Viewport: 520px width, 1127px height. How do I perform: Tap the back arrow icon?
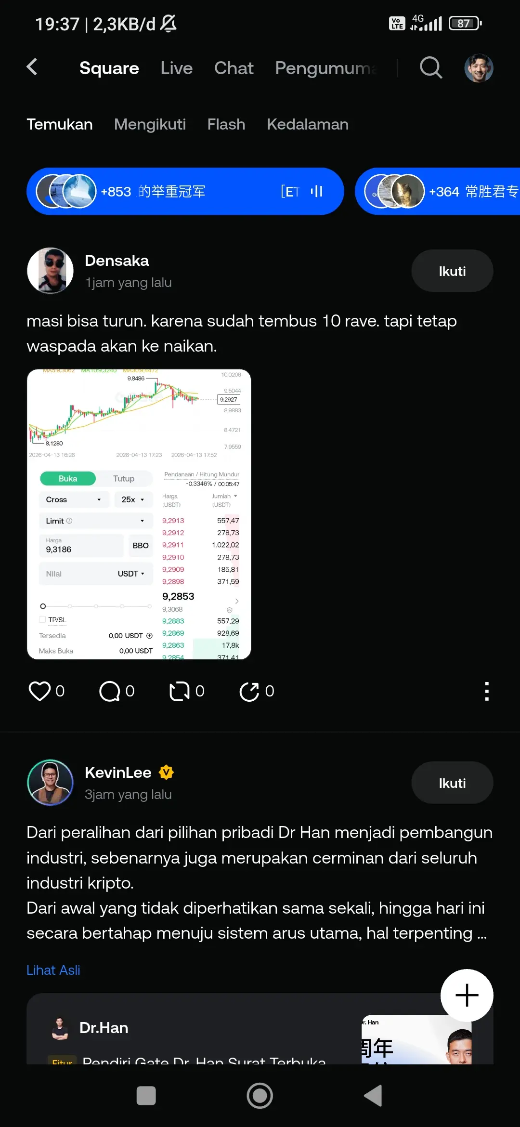coord(32,67)
